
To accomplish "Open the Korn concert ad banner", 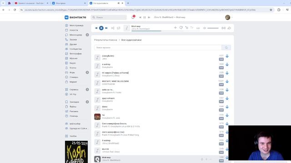I will click(76, 152).
